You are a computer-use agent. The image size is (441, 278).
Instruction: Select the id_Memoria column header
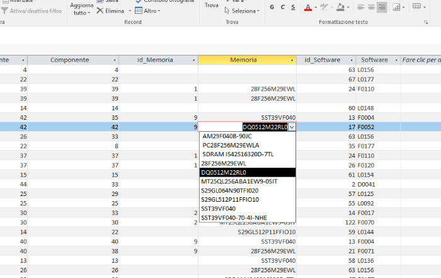click(x=158, y=60)
